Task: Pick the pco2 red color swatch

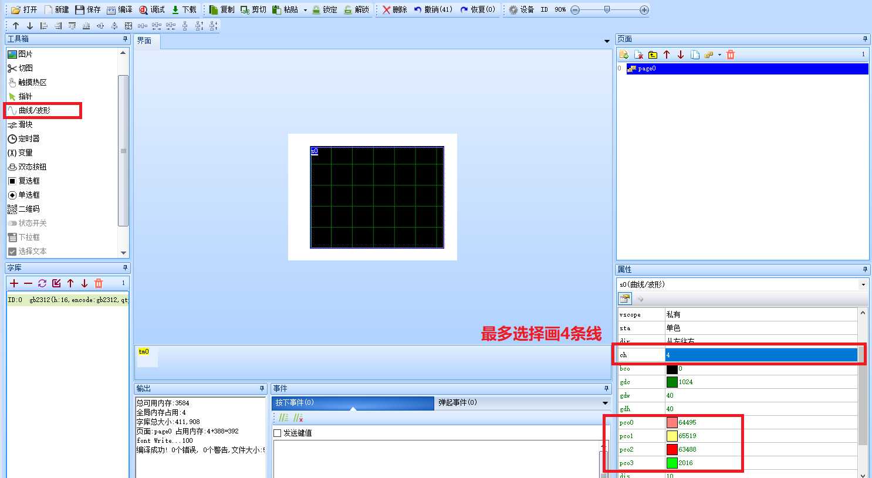Action: coord(672,449)
